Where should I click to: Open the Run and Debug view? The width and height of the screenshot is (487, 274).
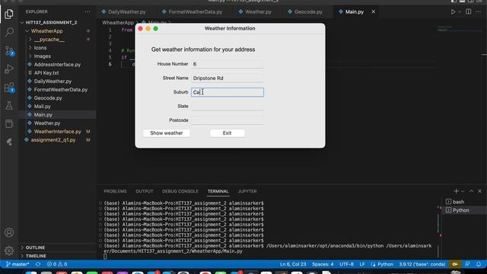[9, 68]
